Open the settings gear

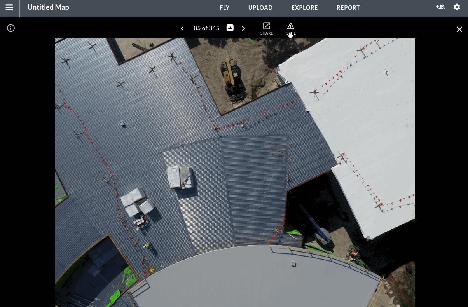pyautogui.click(x=457, y=7)
